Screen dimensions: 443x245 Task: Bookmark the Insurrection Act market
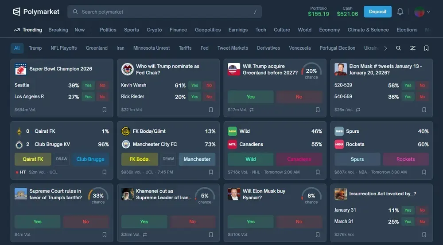pos(424,234)
